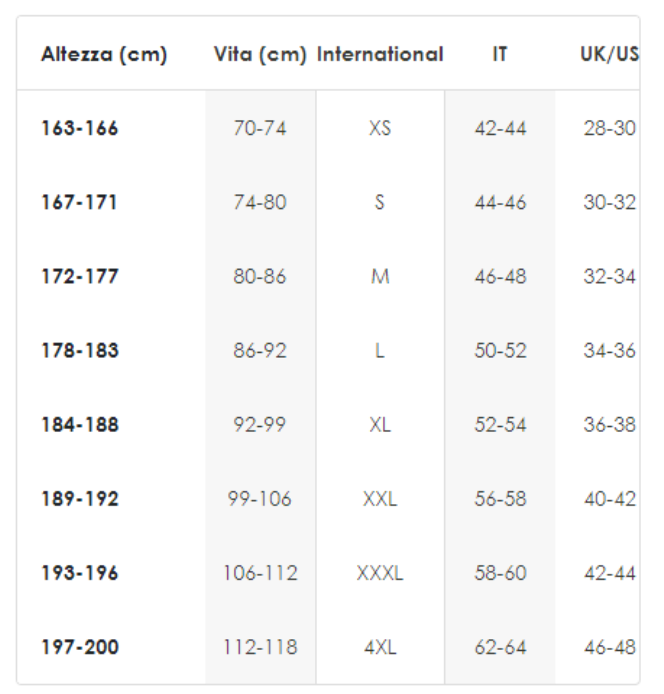Click the 112-118 waist measurement cell

[x=260, y=647]
